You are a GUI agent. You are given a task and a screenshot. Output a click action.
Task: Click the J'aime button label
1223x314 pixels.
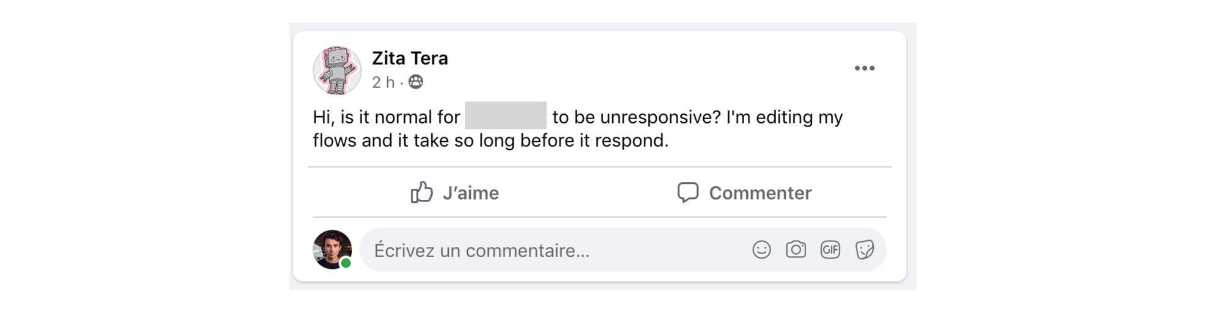471,193
